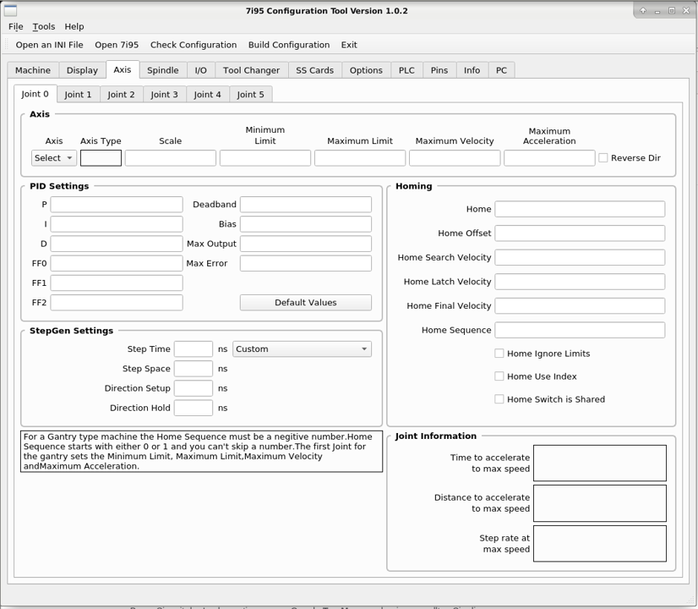Click Open 7i95 toolbar item
Screen dimensions: 698x609
click(x=117, y=45)
